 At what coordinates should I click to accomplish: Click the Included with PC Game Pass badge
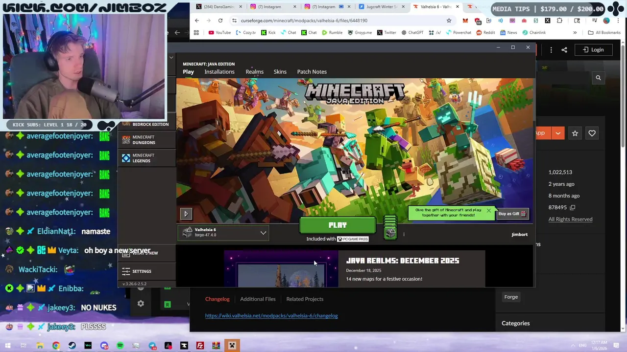[338, 239]
